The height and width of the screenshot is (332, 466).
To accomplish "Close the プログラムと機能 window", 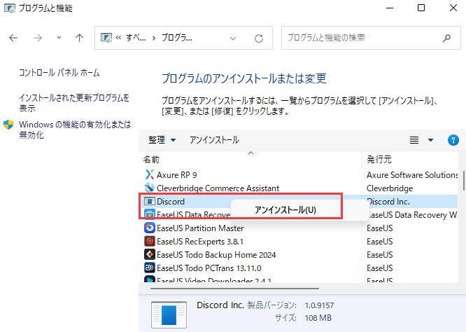I will tap(453, 8).
